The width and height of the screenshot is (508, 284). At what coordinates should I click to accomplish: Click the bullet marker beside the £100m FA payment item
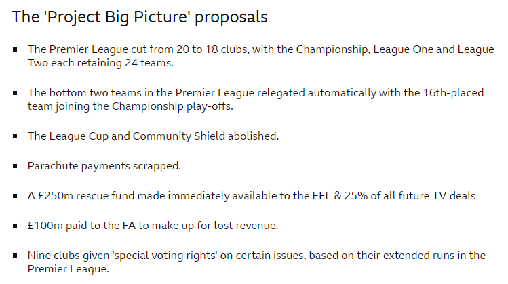14,225
